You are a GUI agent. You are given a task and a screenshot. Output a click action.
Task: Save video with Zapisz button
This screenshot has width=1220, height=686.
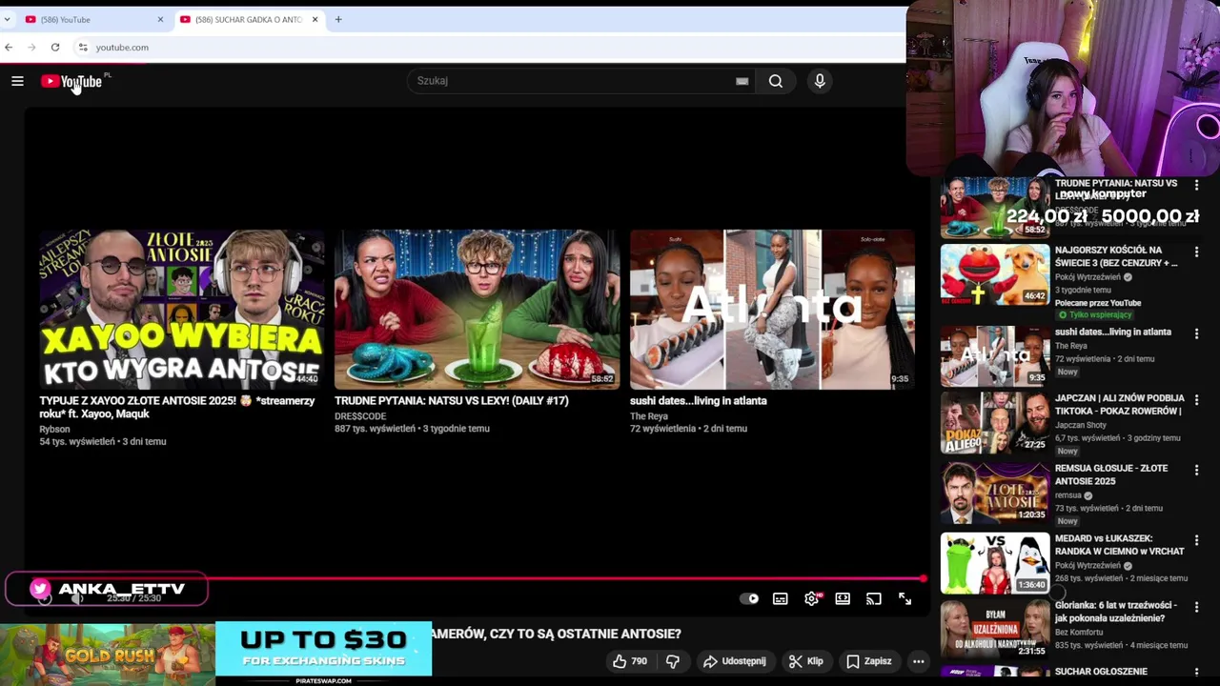869,661
